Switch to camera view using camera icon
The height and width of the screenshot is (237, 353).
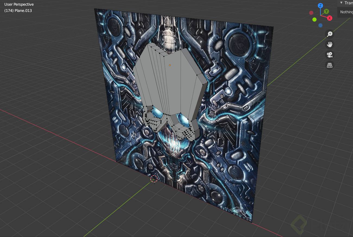(x=329, y=55)
